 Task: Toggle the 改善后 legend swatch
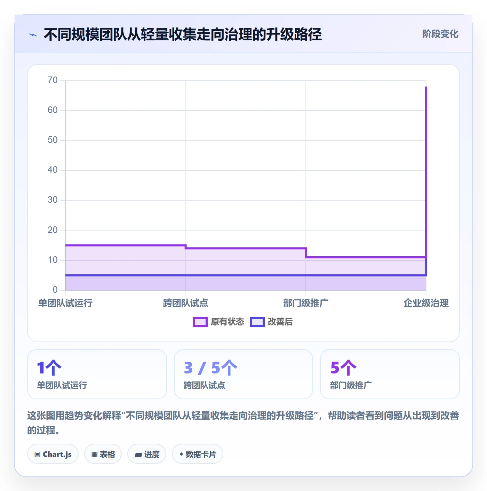[x=257, y=322]
